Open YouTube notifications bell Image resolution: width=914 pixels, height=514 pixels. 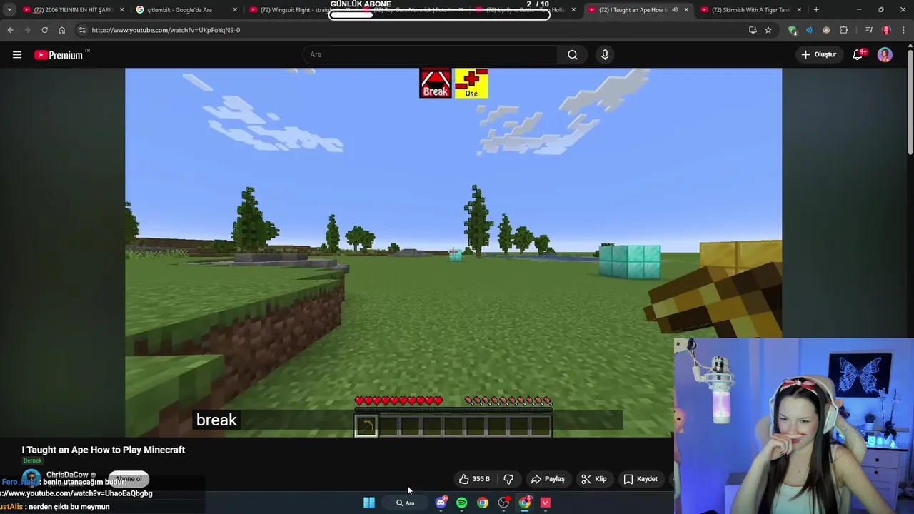[858, 55]
